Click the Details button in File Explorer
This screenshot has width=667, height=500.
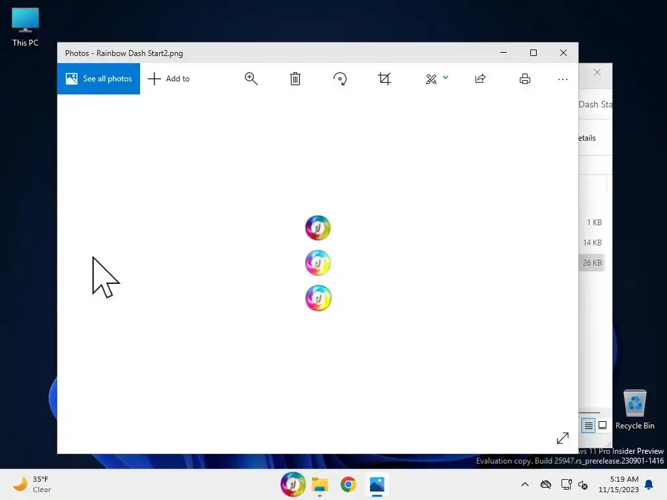(x=588, y=138)
